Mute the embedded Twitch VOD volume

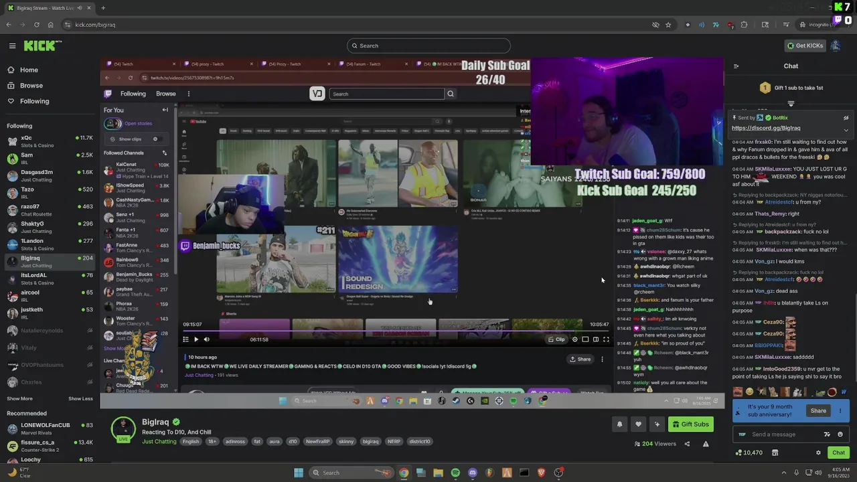tap(206, 339)
